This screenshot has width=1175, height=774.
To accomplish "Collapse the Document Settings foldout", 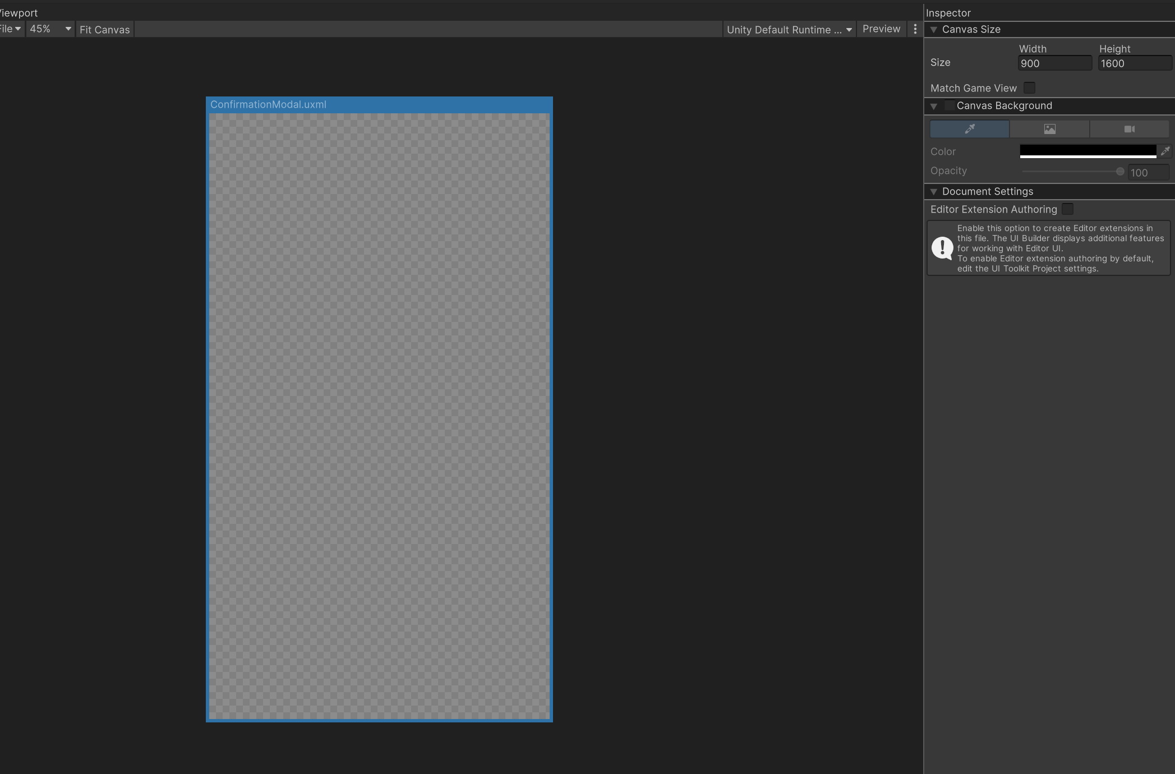I will 934,192.
